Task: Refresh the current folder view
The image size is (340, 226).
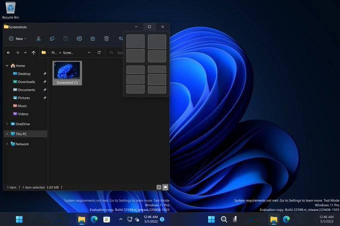Action: [x=99, y=52]
